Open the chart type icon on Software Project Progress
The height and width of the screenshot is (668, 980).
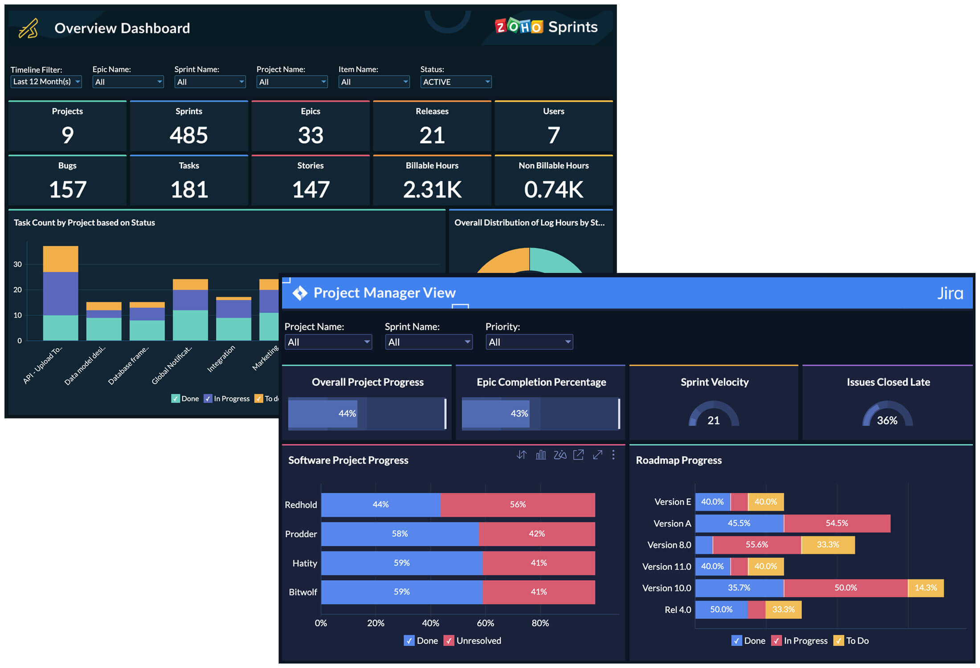pos(540,455)
